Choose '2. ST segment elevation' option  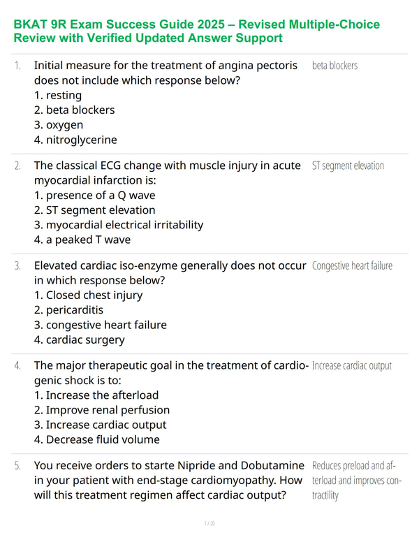click(x=94, y=210)
